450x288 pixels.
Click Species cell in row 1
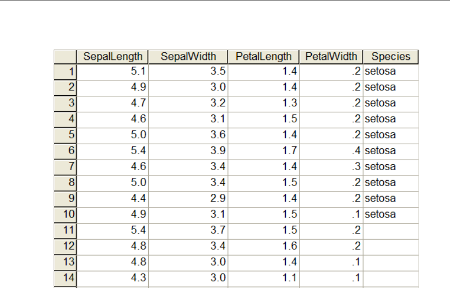point(391,72)
